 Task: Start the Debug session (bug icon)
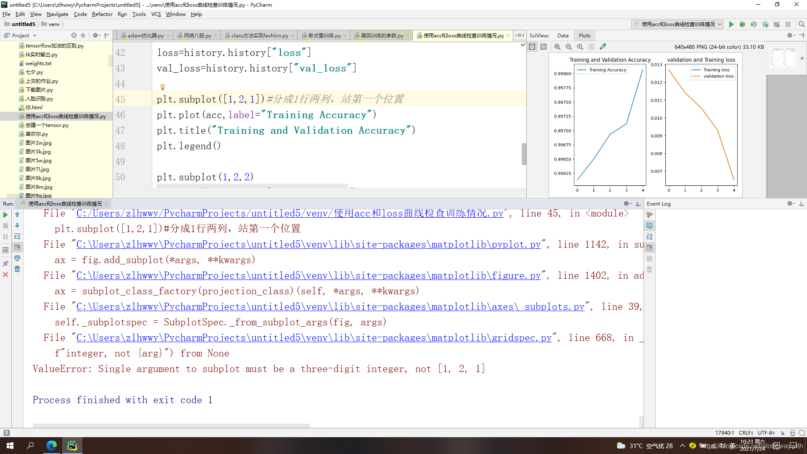pyautogui.click(x=742, y=24)
